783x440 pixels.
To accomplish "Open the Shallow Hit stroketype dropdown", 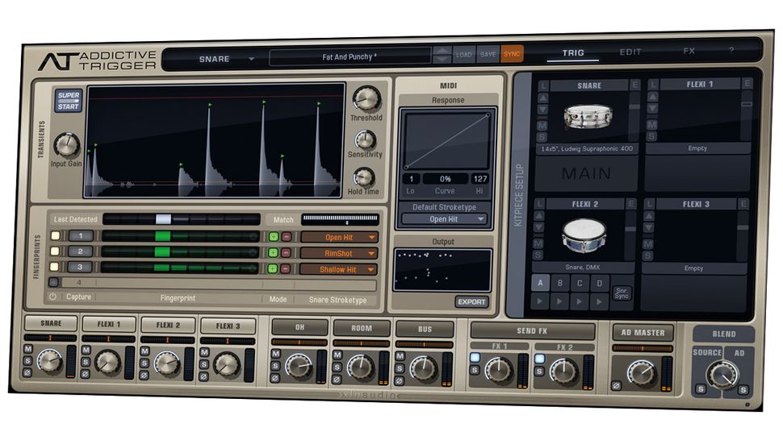I will coord(338,270).
